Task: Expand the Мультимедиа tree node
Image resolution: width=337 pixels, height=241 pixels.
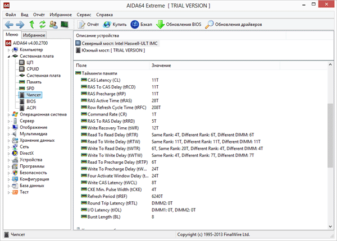Action: [9, 134]
